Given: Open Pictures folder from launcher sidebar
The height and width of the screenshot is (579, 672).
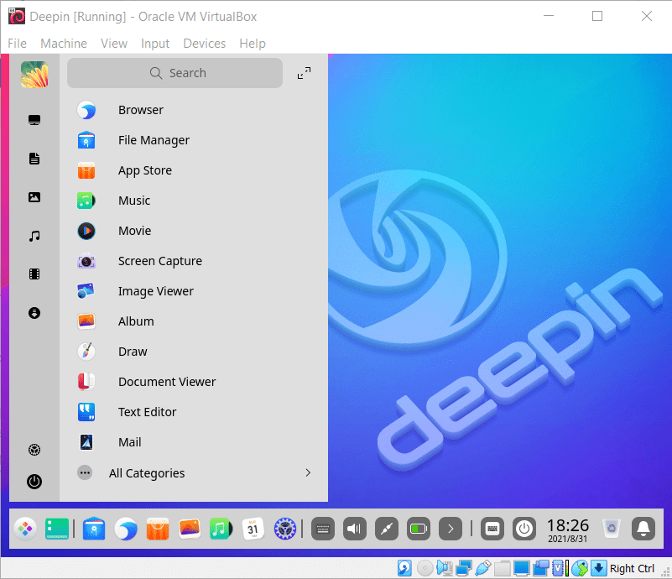Looking at the screenshot, I should pyautogui.click(x=34, y=197).
